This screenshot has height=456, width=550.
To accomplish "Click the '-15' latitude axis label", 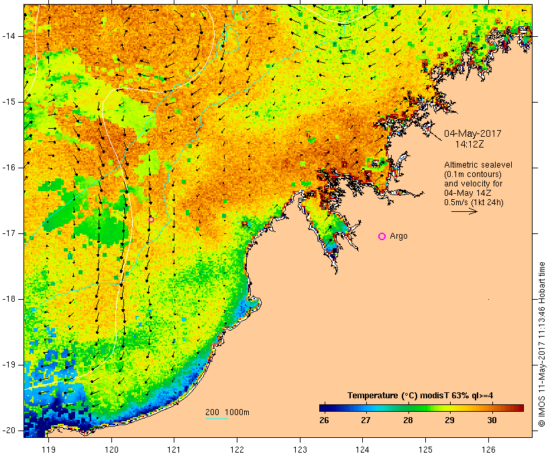I will [8, 102].
